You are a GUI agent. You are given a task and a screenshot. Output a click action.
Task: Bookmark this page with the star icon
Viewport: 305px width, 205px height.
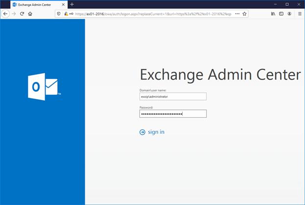click(x=244, y=14)
